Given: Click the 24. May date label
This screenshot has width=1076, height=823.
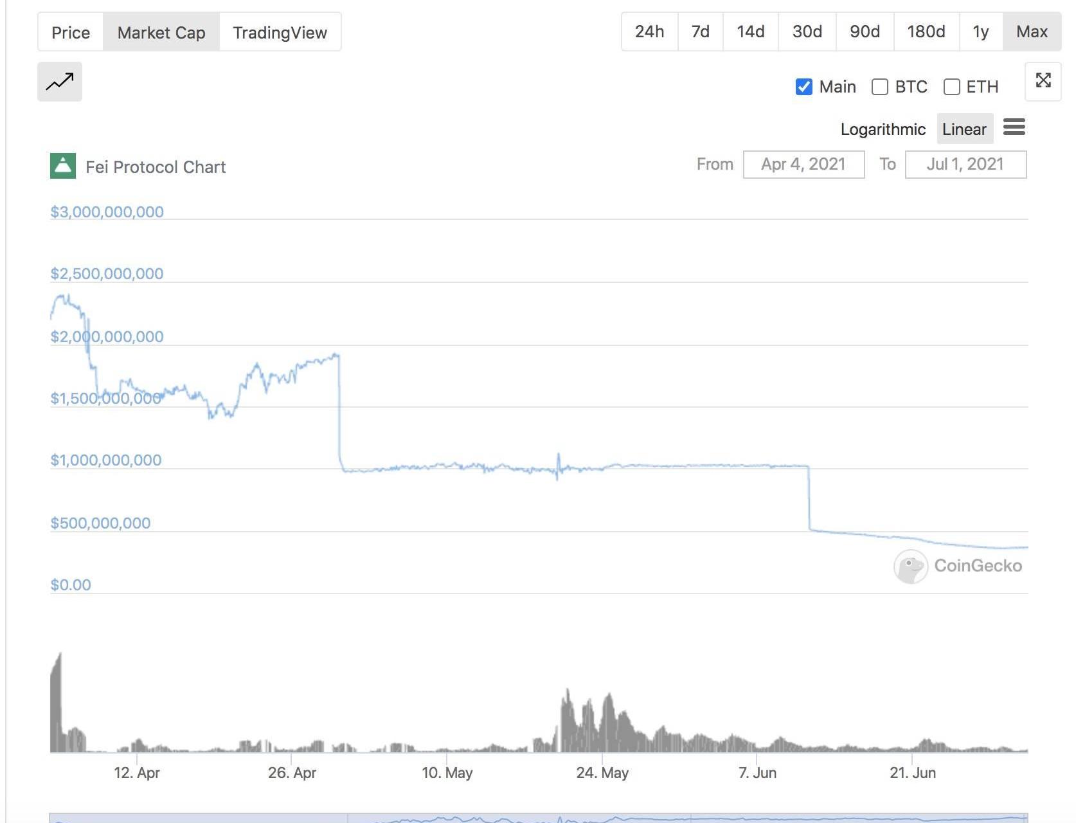Looking at the screenshot, I should pos(602,773).
